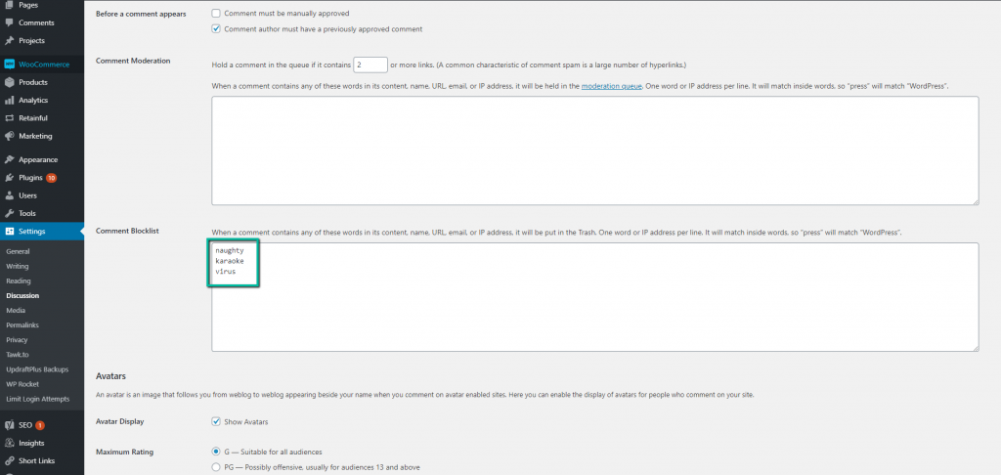Open the SEO Yoast icon

[x=9, y=424]
